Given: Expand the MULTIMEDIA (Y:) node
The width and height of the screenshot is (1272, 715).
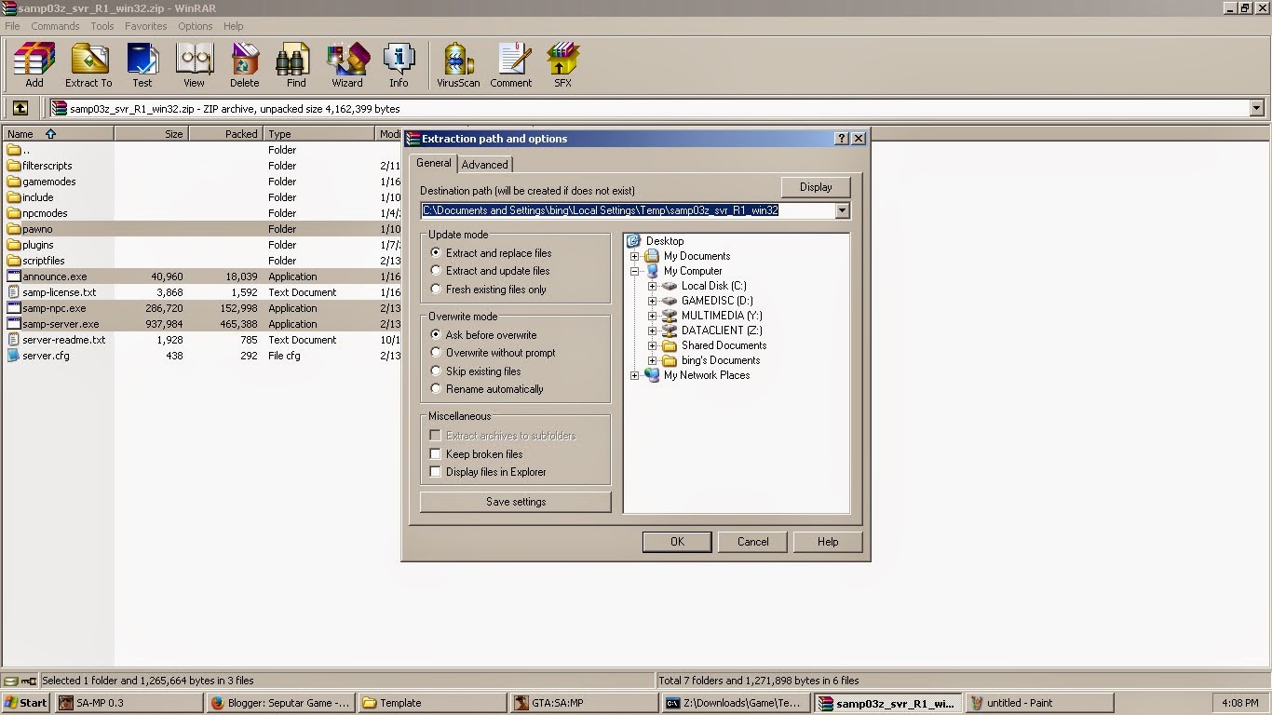Looking at the screenshot, I should click(653, 316).
